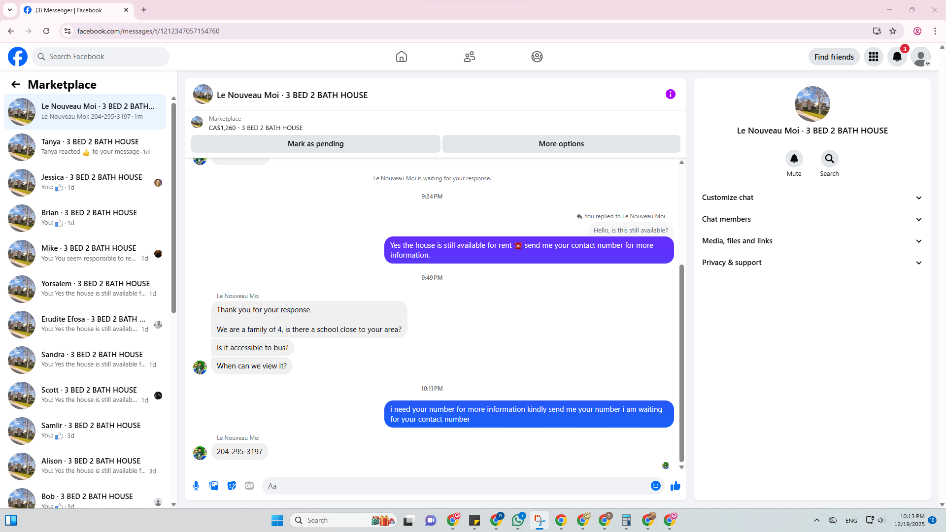Expand Privacy & support section
Screen dimensions: 946x532
coord(812,263)
